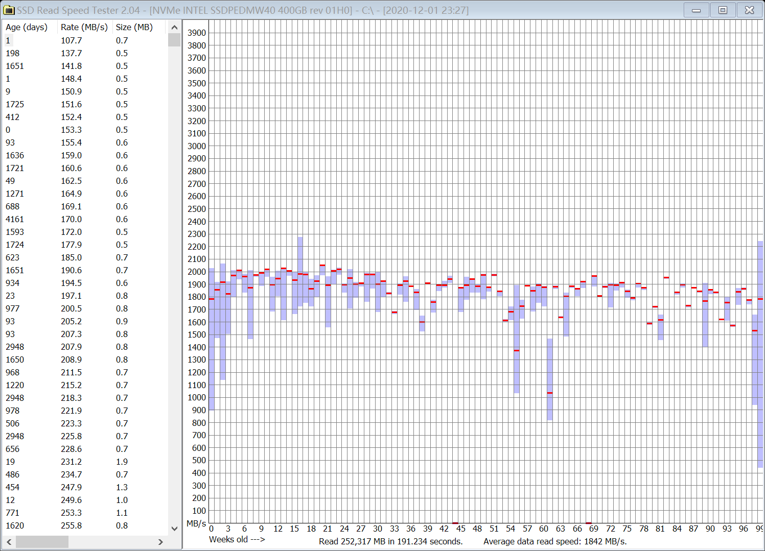Select the row with age 934

coord(85,283)
